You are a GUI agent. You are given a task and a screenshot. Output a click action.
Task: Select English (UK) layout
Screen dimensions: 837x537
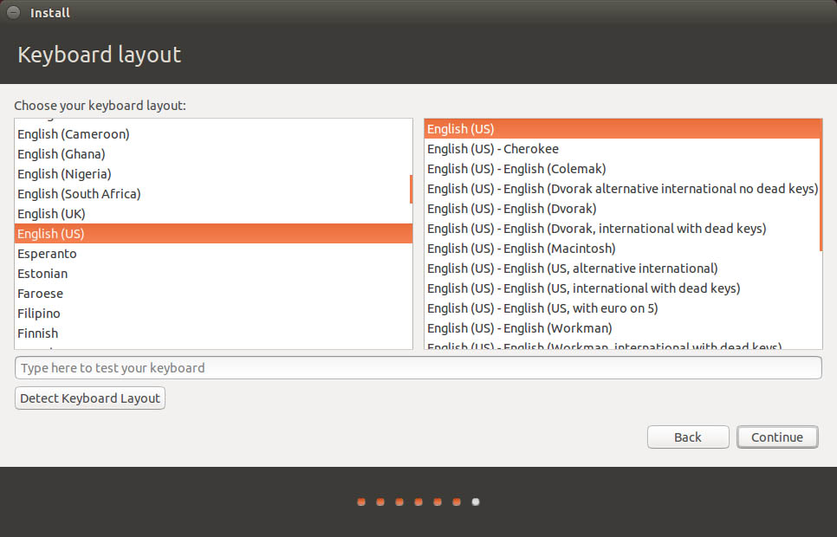tap(213, 214)
